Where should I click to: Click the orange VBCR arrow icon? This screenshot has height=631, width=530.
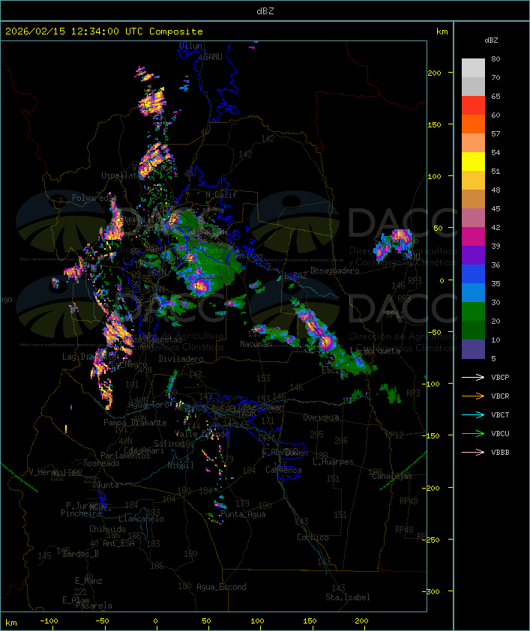(473, 396)
